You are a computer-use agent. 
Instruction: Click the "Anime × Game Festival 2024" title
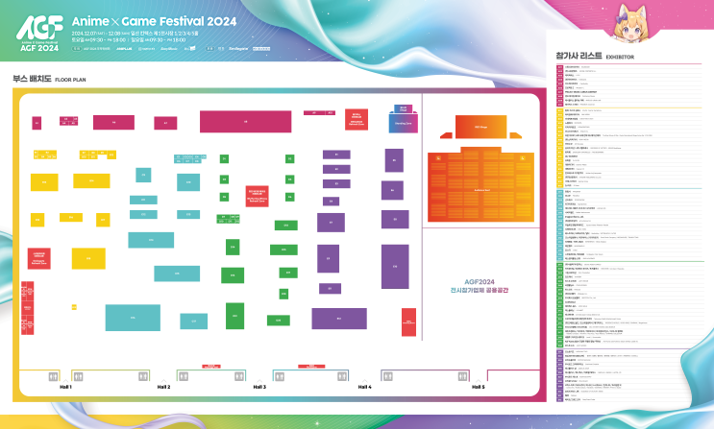(x=154, y=21)
